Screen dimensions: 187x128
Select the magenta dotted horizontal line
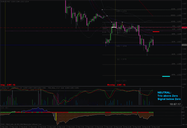[x=93, y=31]
